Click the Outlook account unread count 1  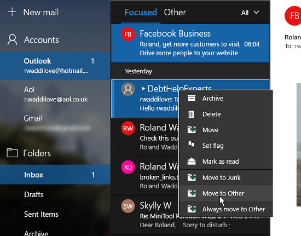[x=92, y=61]
